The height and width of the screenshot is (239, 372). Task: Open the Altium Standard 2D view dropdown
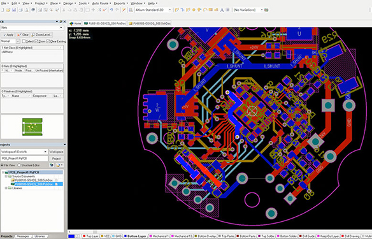click(153, 10)
